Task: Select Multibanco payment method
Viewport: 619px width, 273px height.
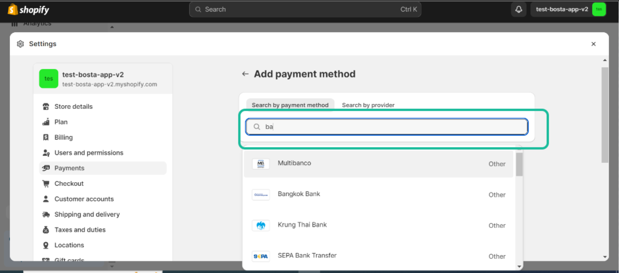Action: (x=378, y=164)
